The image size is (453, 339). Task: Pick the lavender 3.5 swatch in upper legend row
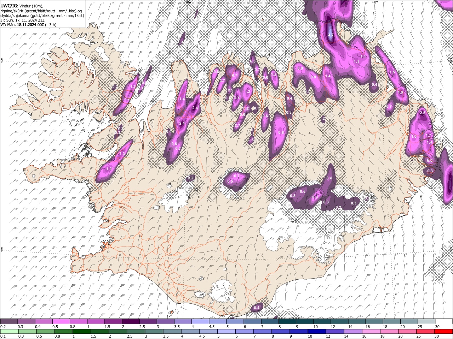183,322
